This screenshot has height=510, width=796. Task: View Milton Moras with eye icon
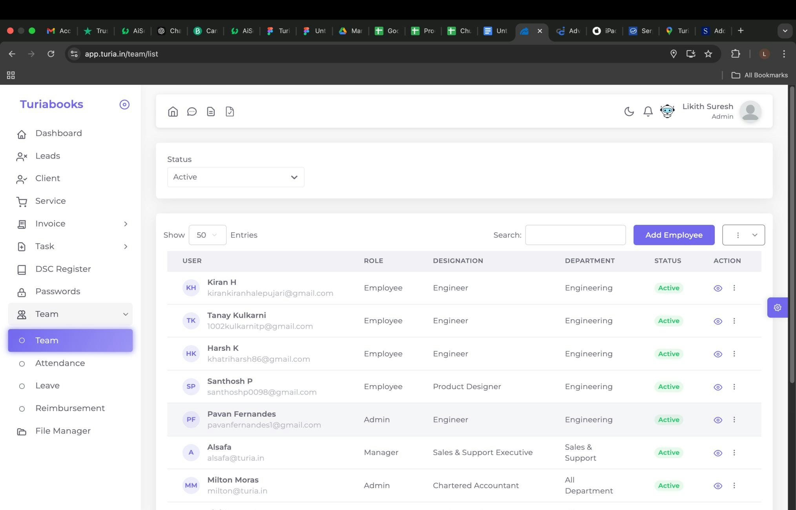click(x=717, y=486)
